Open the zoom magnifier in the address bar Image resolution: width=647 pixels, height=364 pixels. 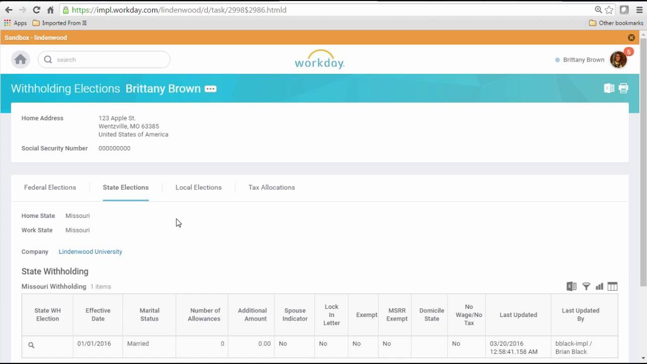pos(598,10)
